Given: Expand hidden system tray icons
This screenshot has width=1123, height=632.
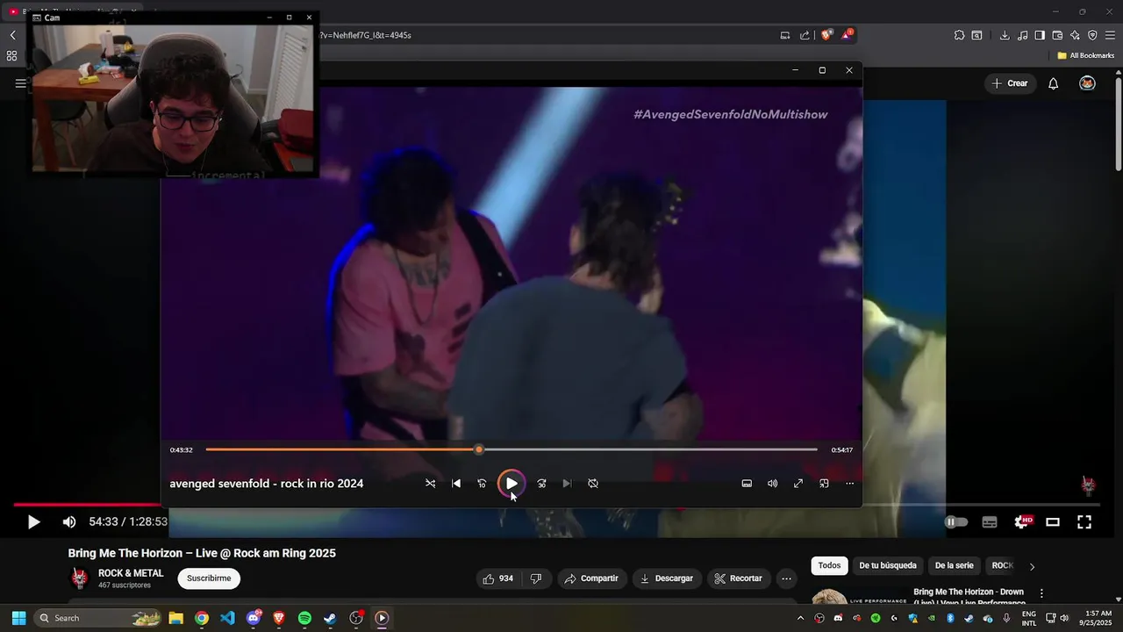Looking at the screenshot, I should coord(800,618).
